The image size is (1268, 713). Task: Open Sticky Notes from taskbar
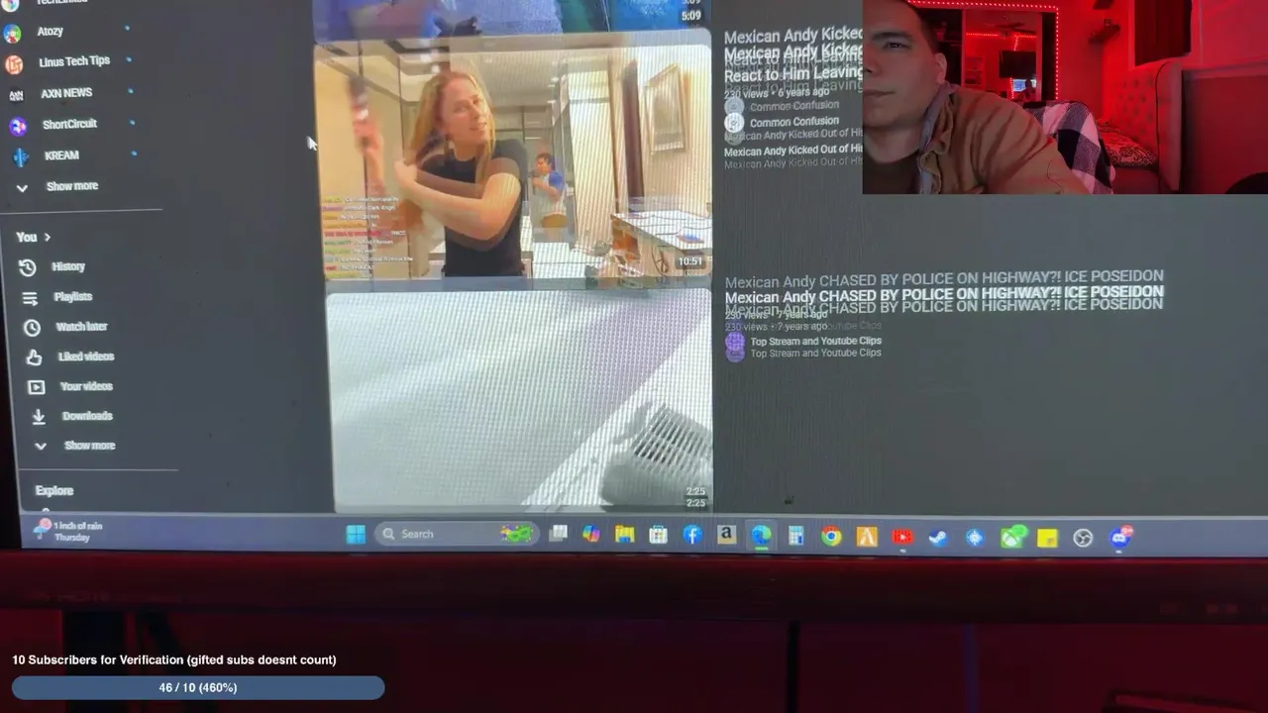[x=1047, y=538]
